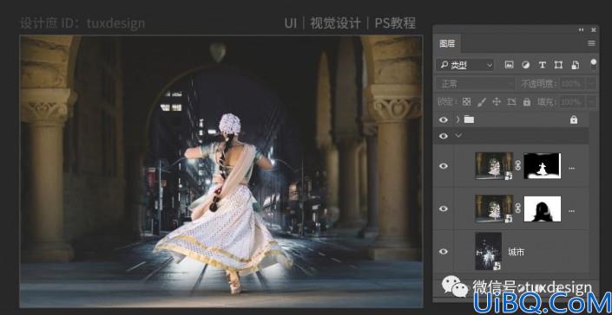The width and height of the screenshot is (612, 315).
Task: Click lock position move icon
Action: tap(497, 102)
